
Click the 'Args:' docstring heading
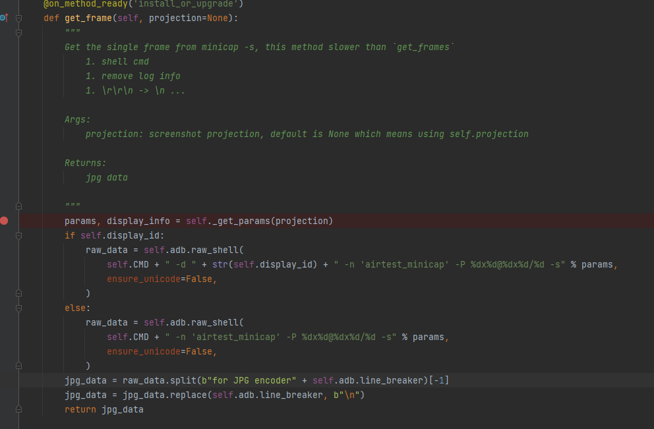click(x=78, y=120)
